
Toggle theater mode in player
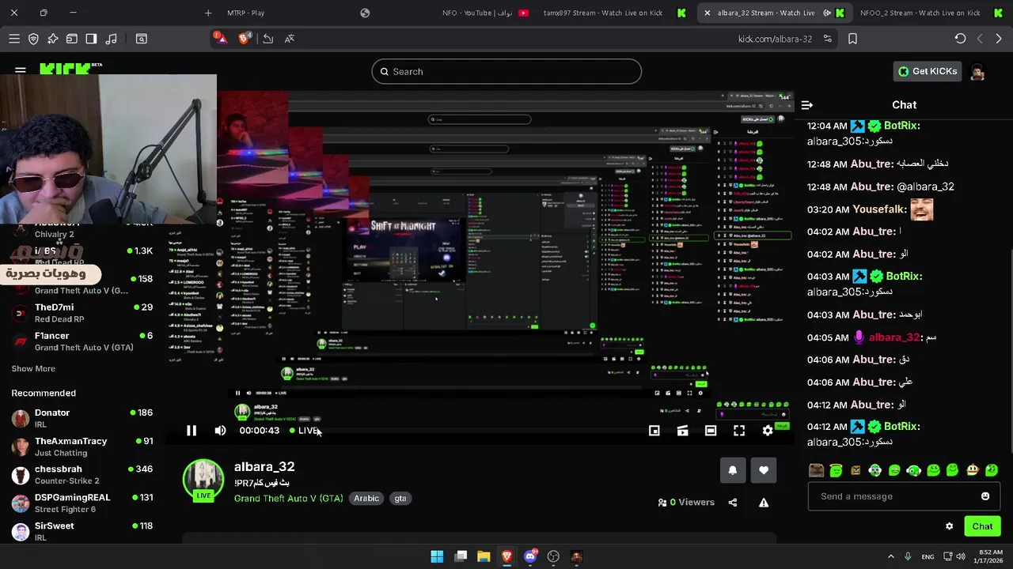click(x=711, y=431)
